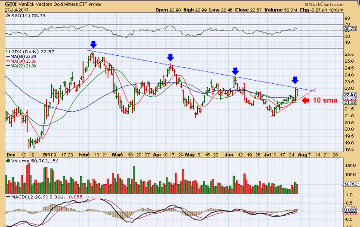
Task: Click the Dec label on date axis
Action: click(11, 155)
